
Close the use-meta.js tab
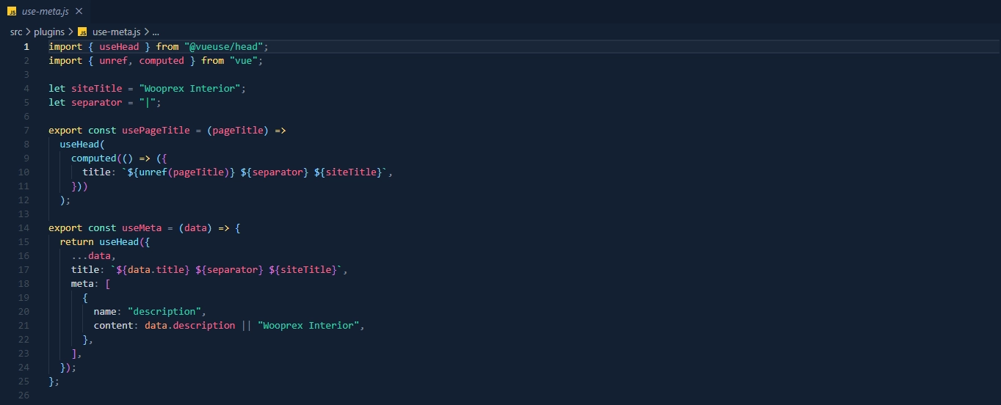pyautogui.click(x=79, y=12)
